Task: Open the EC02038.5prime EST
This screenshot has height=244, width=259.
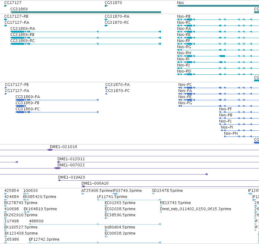Action: pos(120,209)
